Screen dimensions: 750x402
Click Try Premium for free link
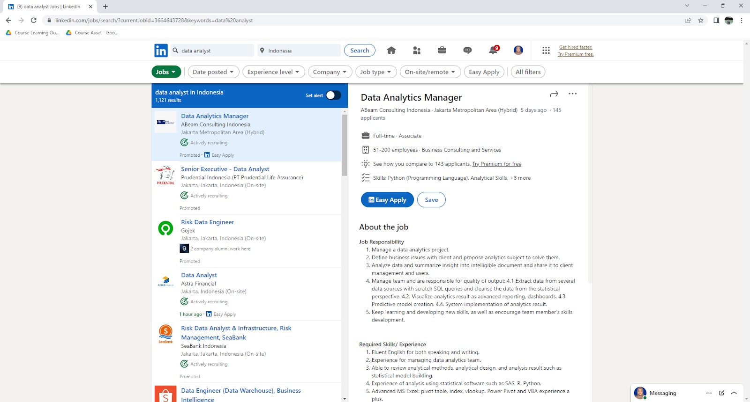coord(497,164)
